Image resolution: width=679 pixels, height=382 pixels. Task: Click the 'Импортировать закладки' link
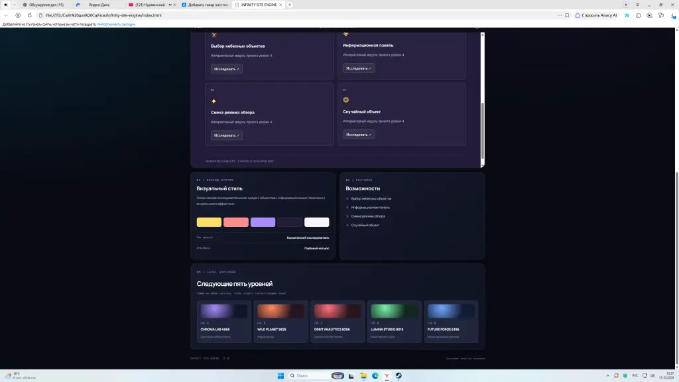tap(116, 25)
